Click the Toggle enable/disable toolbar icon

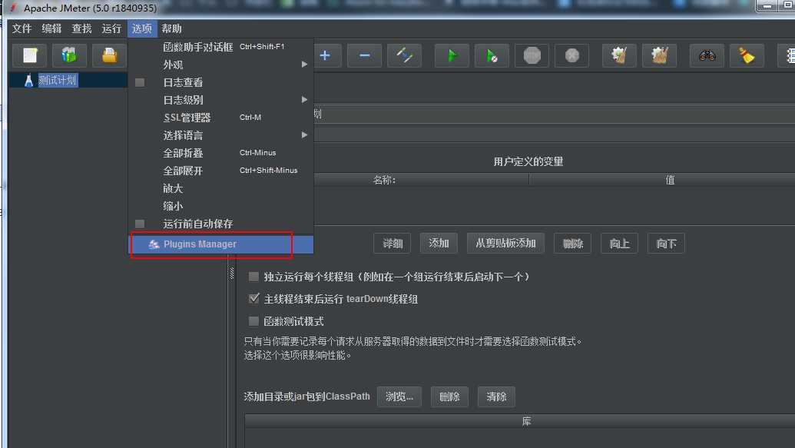pos(404,55)
